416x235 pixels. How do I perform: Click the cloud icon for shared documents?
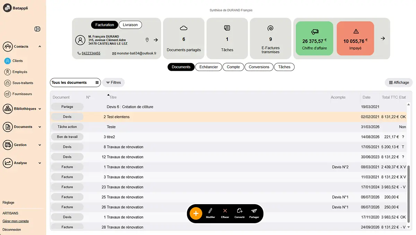coord(184,28)
